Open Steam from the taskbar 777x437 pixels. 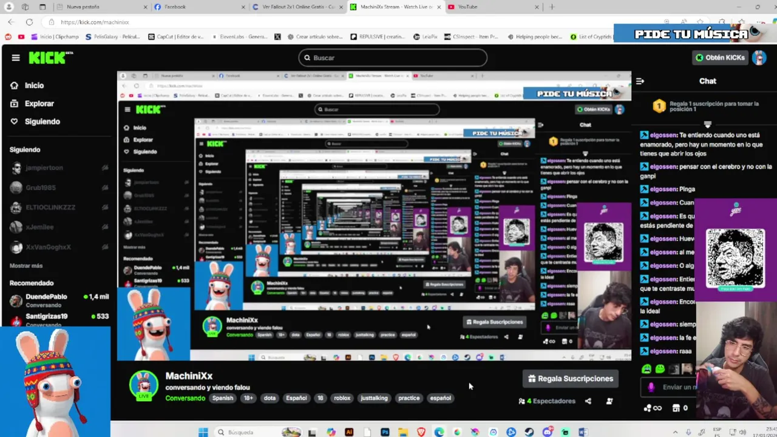[x=529, y=432]
